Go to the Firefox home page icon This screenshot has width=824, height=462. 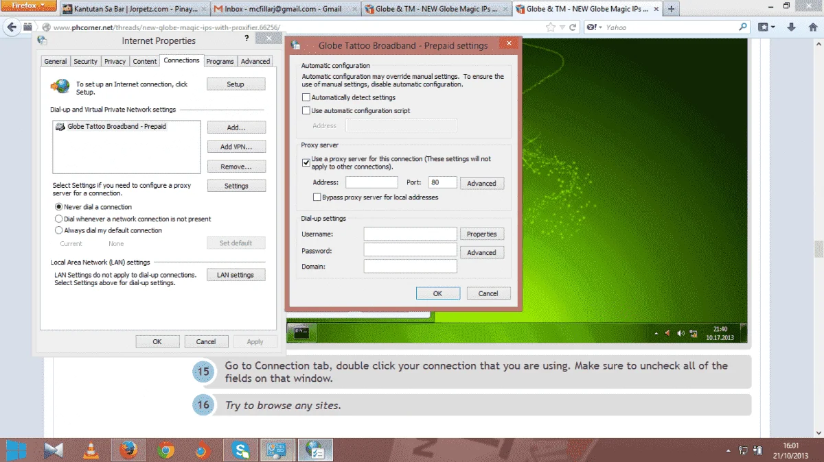point(812,27)
